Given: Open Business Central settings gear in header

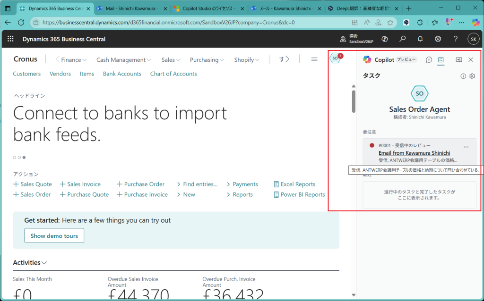Looking at the screenshot, I should (x=438, y=39).
